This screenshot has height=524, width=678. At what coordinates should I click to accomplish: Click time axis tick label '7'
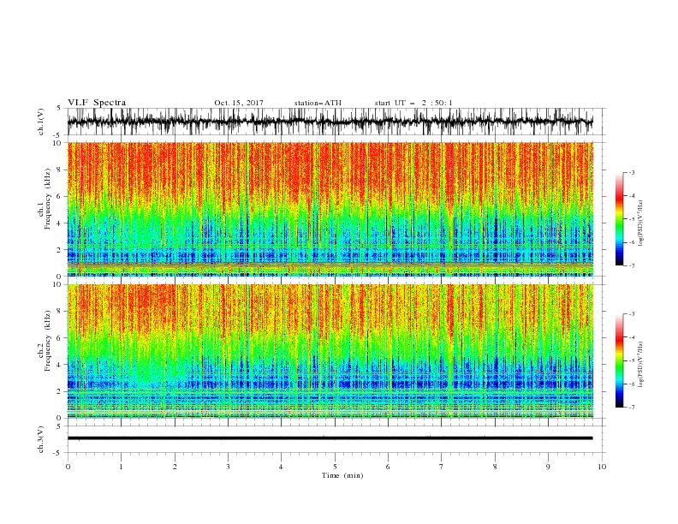coord(442,467)
